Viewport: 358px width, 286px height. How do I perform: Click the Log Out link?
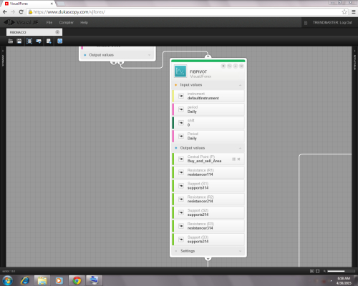coord(346,22)
